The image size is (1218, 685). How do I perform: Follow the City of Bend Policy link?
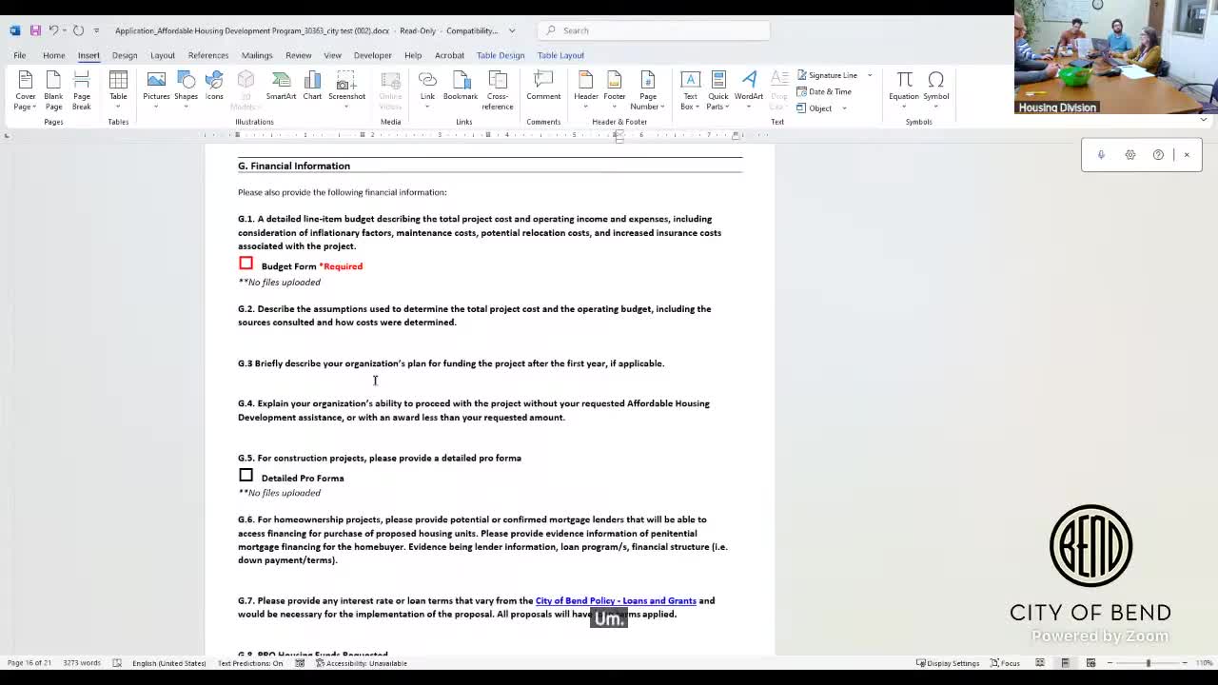pos(616,600)
